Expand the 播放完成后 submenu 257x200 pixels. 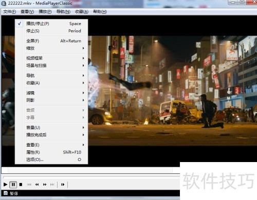(x=51, y=135)
